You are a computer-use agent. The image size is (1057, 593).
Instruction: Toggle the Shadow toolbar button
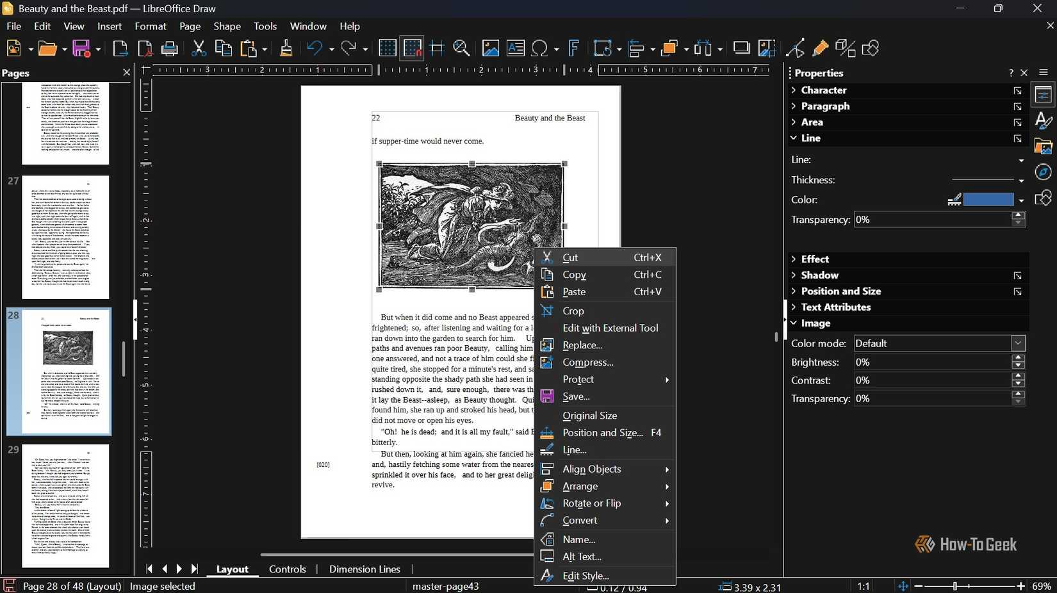tap(741, 49)
